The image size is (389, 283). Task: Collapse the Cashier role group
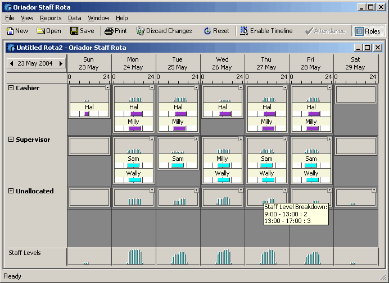tap(11, 87)
